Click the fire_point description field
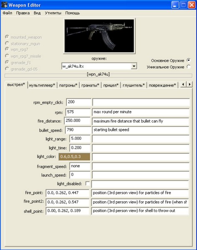This screenshot has height=250, width=197. click(x=140, y=193)
